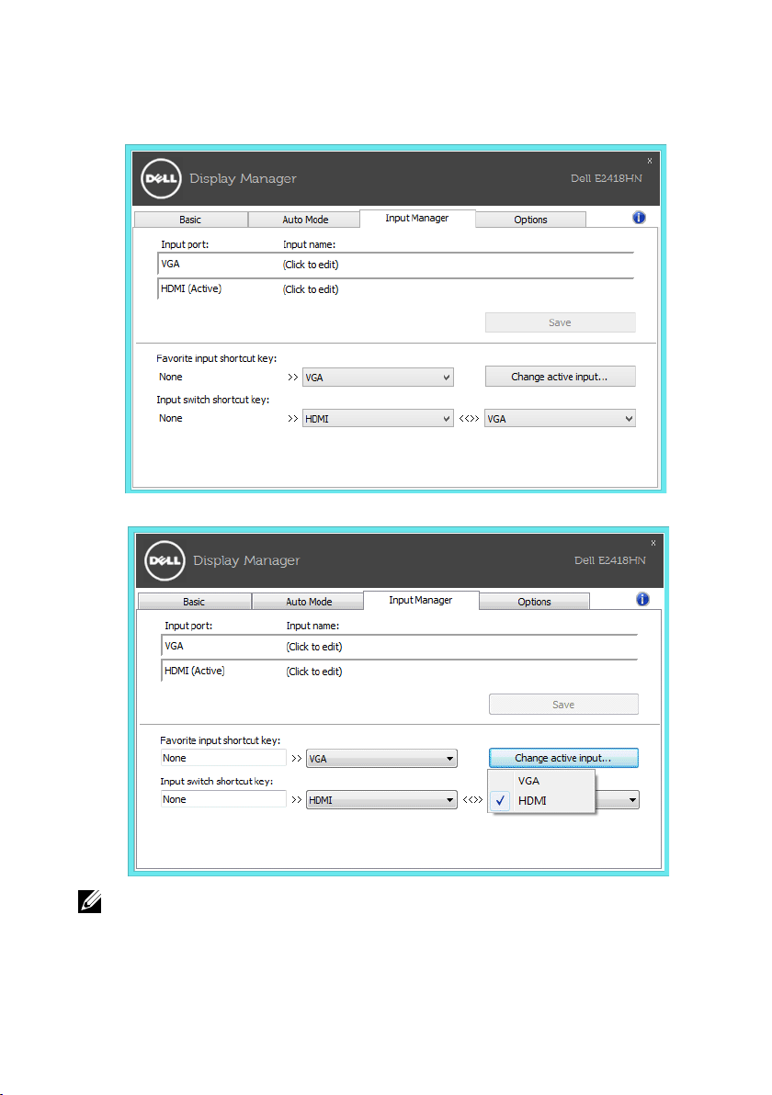Viewport: 772px width, 1095px height.
Task: Open favorite input VGA dropdown in upper window
Action: [378, 378]
